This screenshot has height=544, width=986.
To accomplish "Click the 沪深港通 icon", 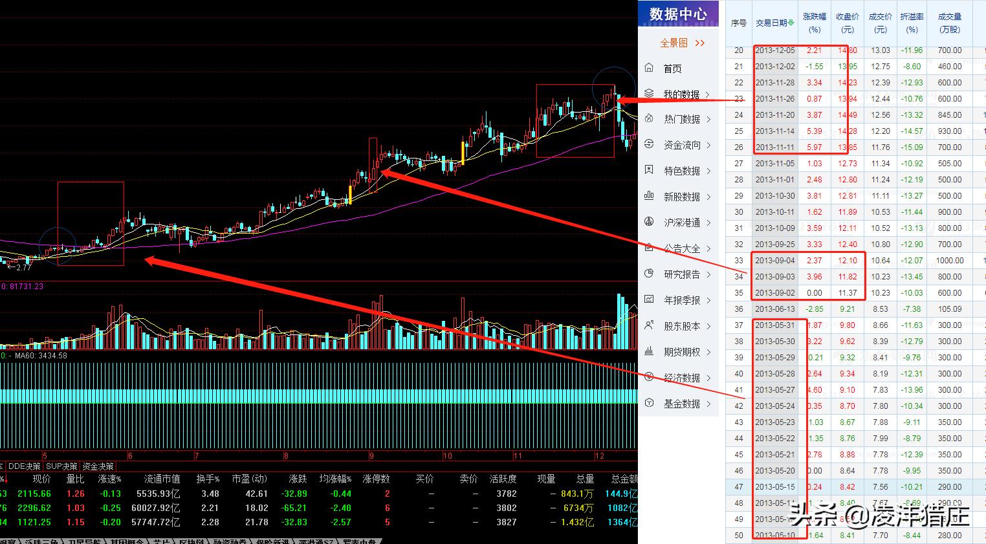I will click(650, 222).
